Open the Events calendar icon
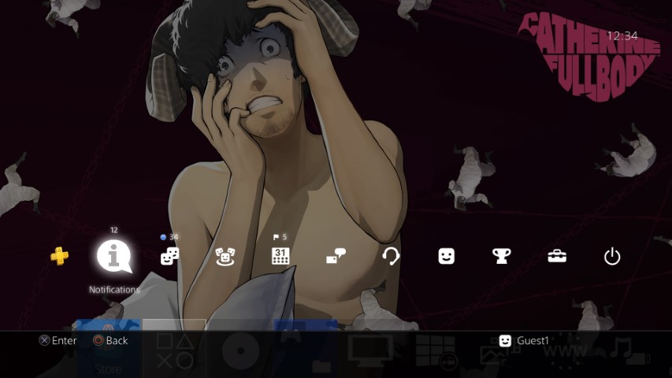 click(x=280, y=256)
